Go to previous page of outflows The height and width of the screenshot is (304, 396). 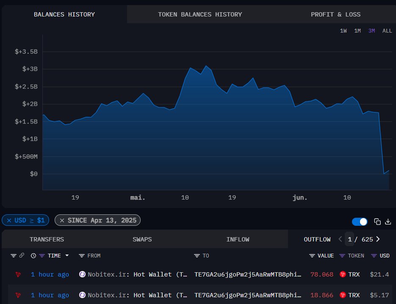tap(340, 239)
